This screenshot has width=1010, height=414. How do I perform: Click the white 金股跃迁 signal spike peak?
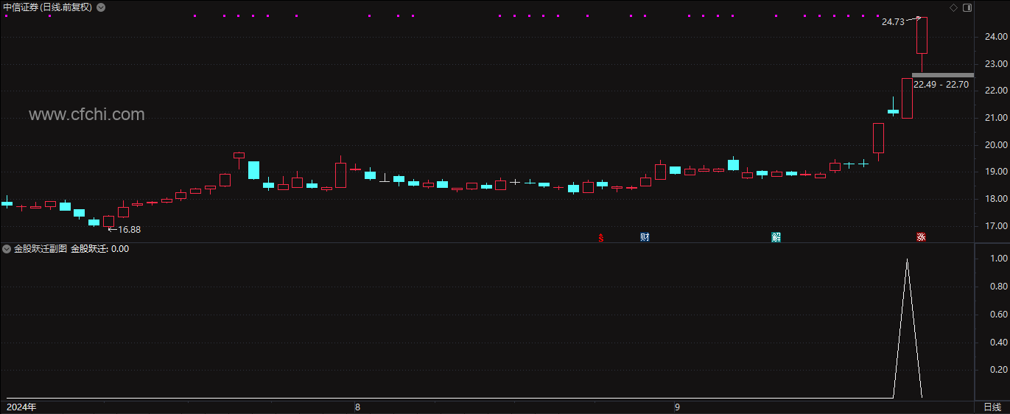[x=907, y=259]
